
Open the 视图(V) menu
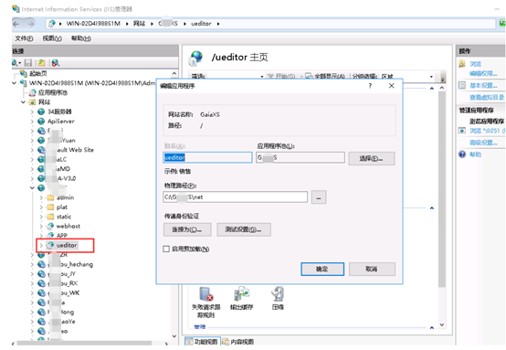pos(52,38)
